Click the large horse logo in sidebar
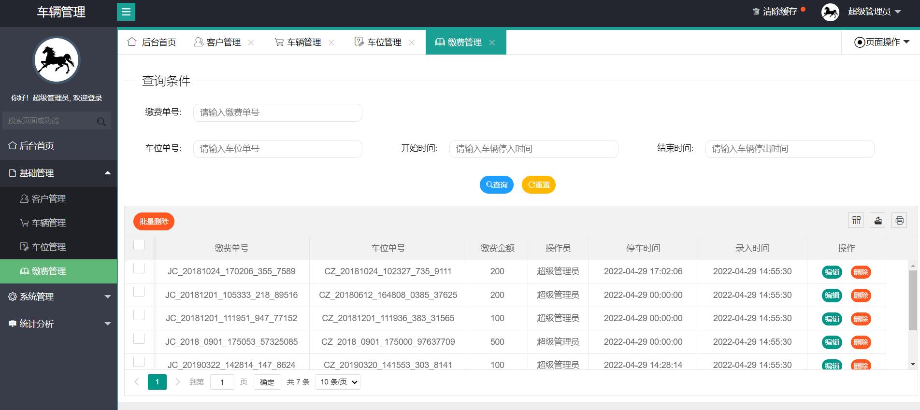The image size is (920, 410). [57, 60]
